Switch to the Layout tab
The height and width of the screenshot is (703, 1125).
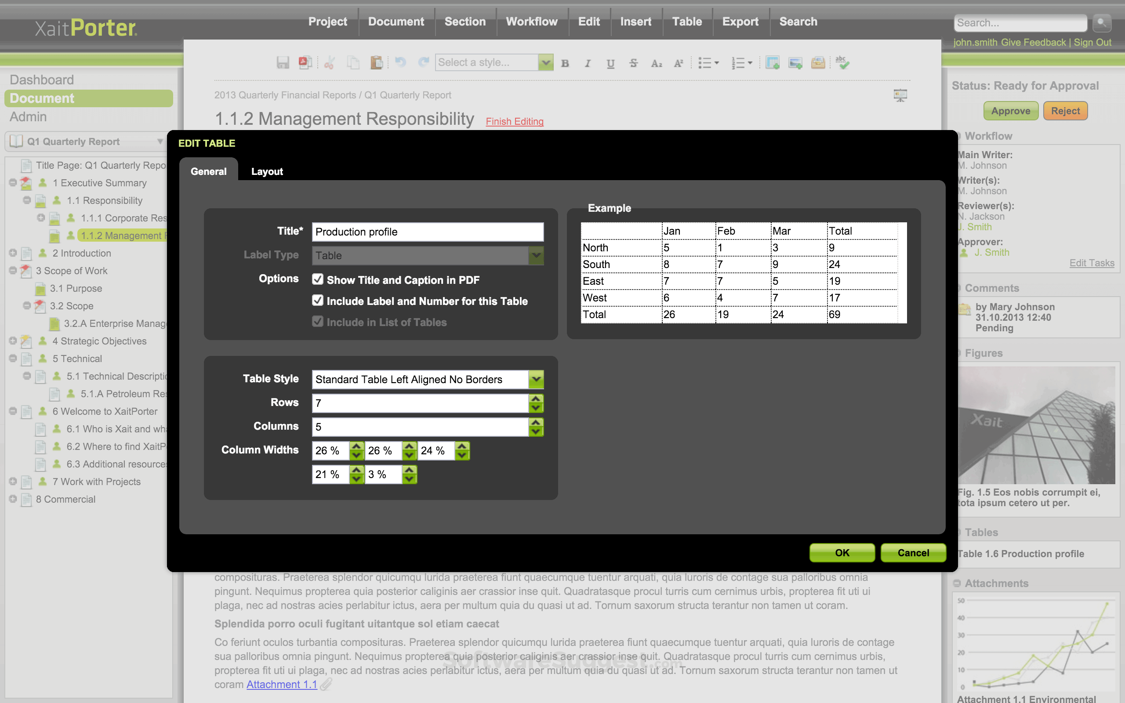click(x=267, y=171)
